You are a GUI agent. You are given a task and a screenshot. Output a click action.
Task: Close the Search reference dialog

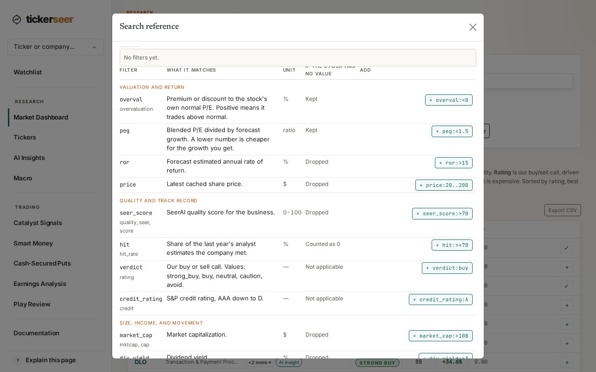[473, 27]
